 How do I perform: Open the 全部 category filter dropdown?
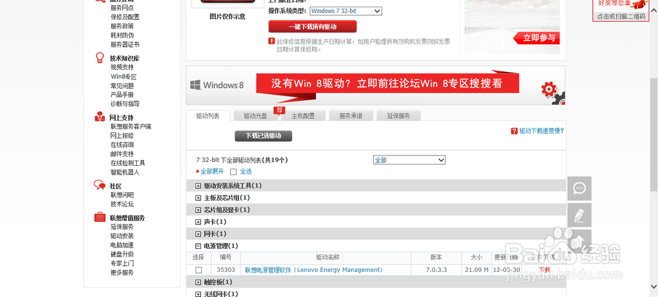(x=409, y=160)
